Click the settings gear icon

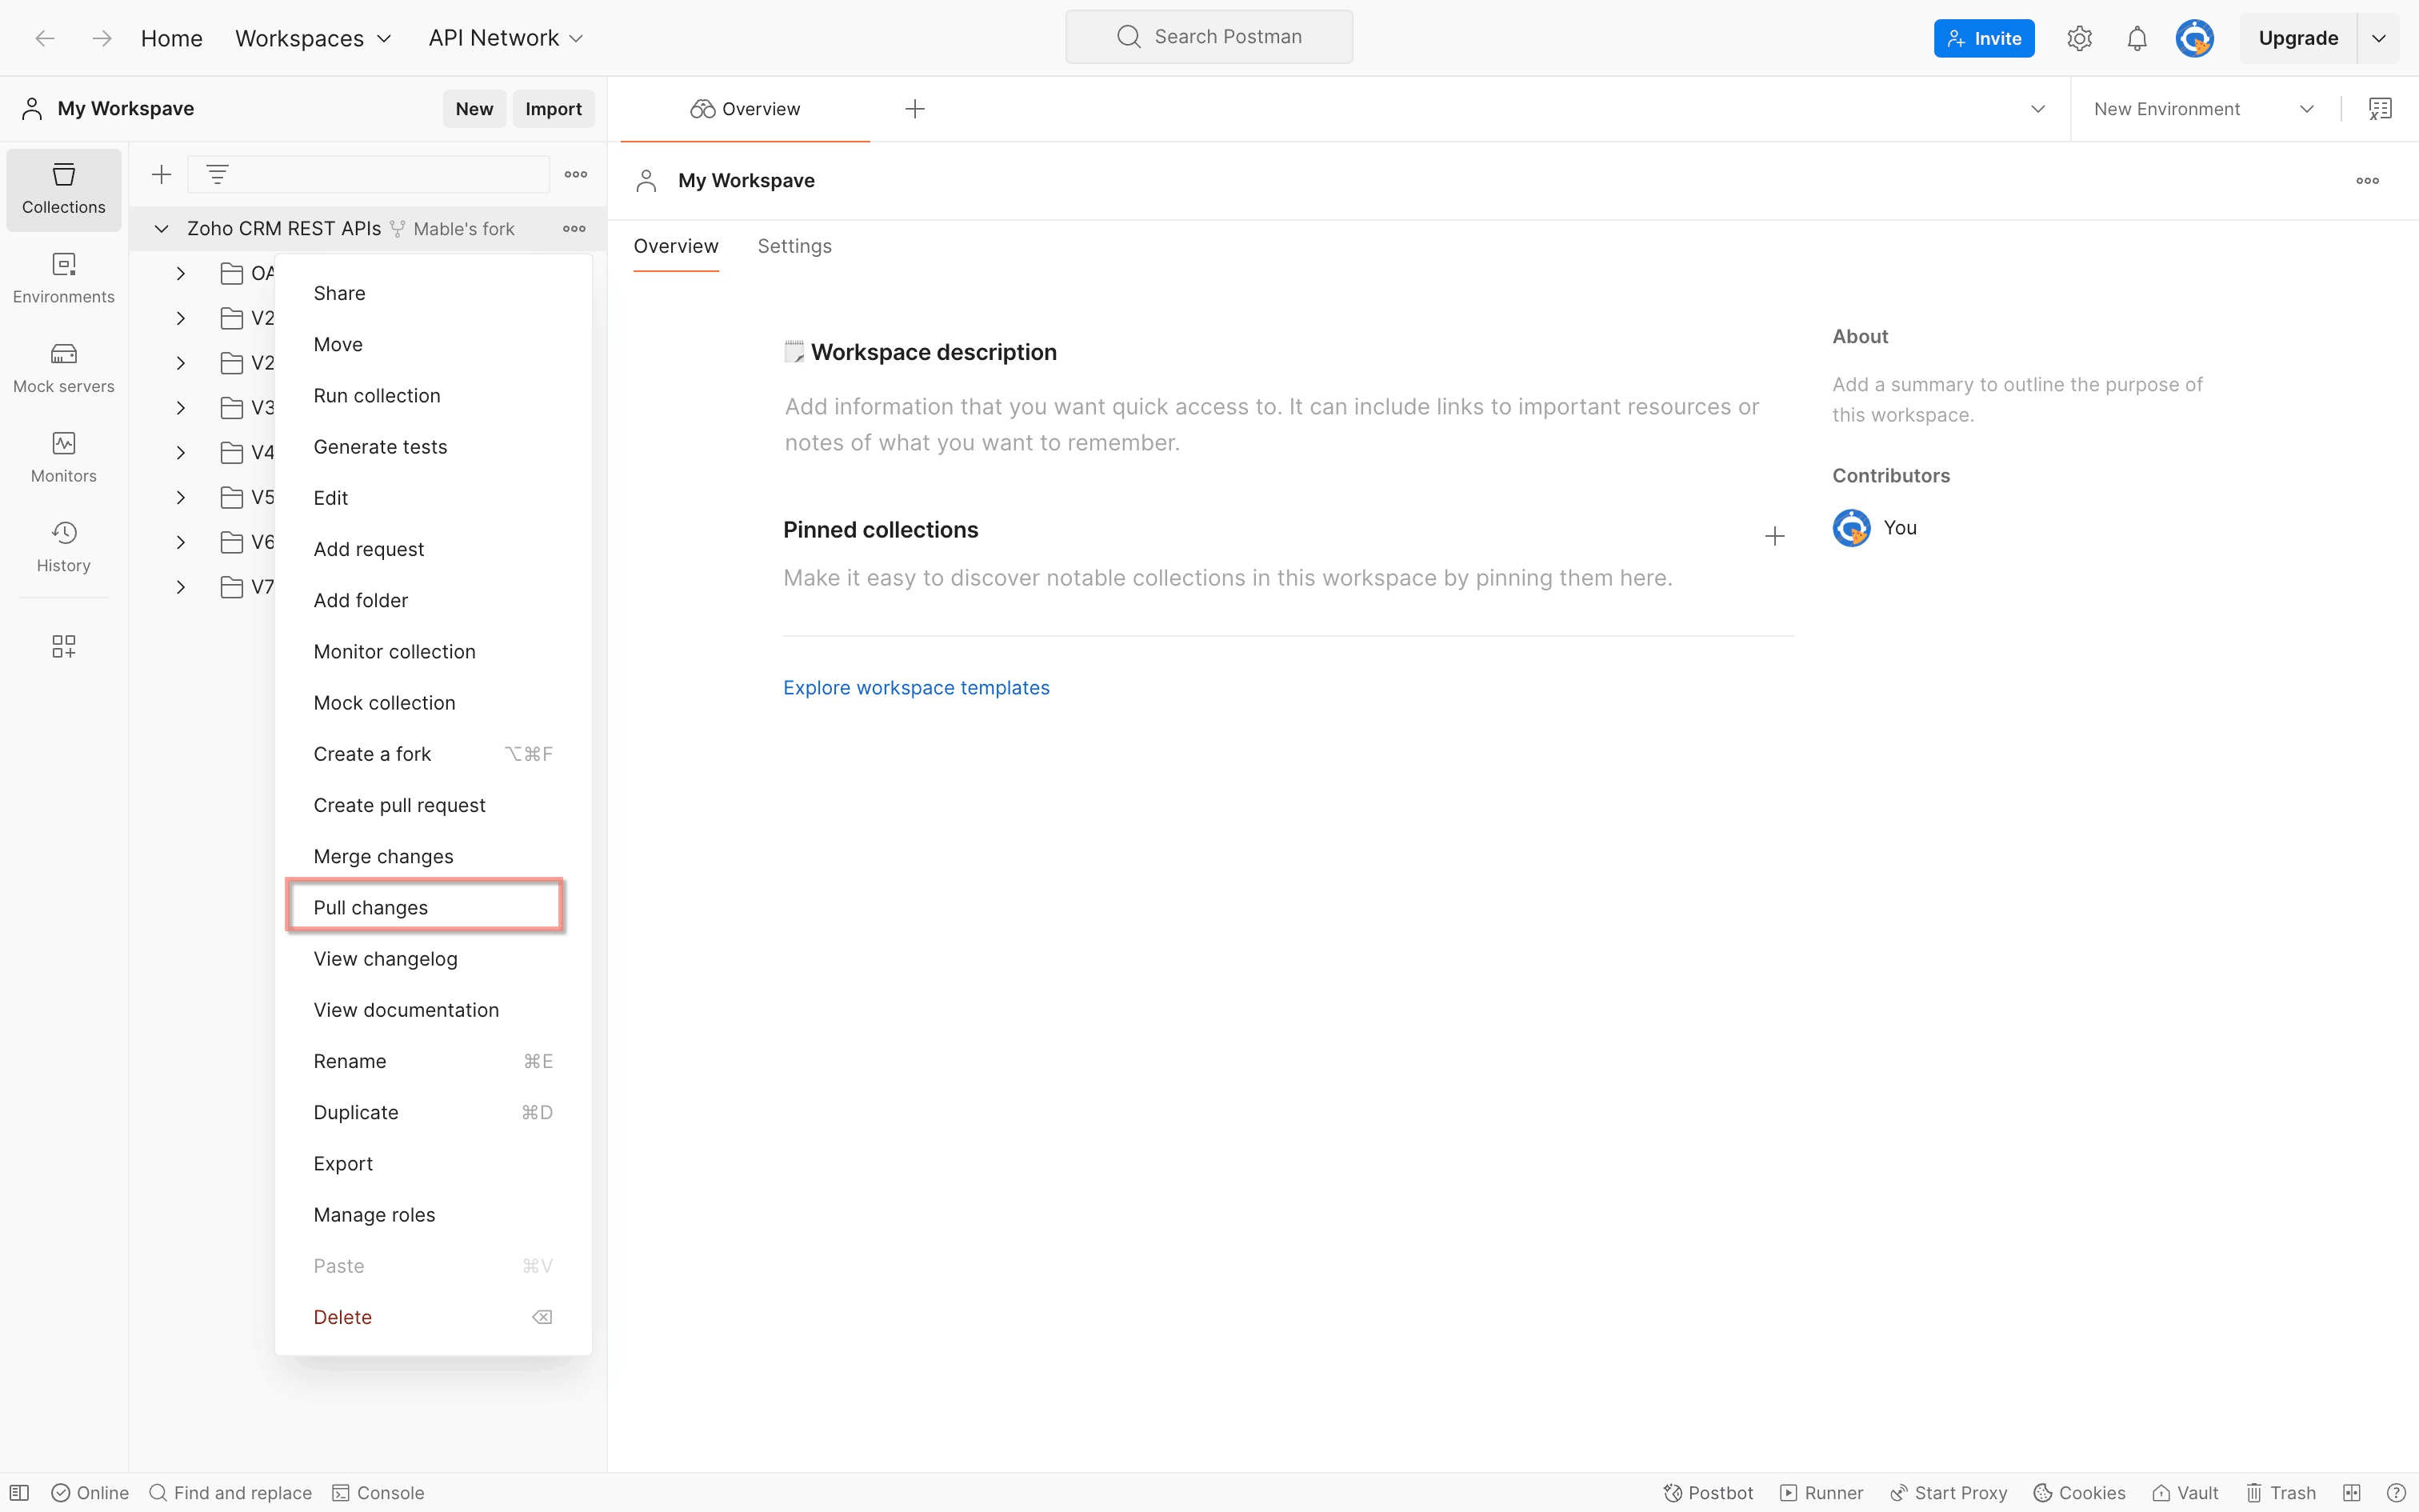pos(2079,38)
